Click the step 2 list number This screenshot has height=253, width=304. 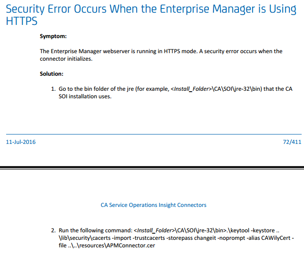[x=53, y=230]
